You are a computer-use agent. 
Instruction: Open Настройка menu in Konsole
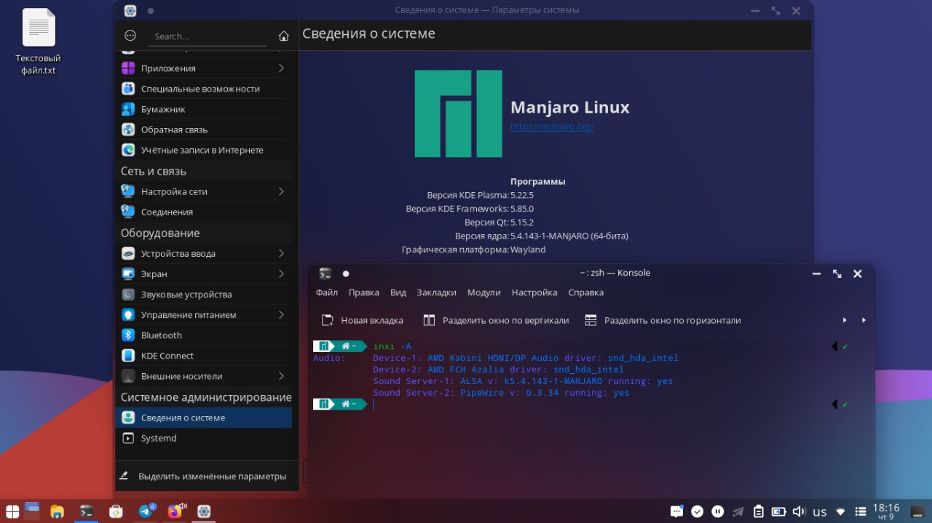[x=534, y=292]
